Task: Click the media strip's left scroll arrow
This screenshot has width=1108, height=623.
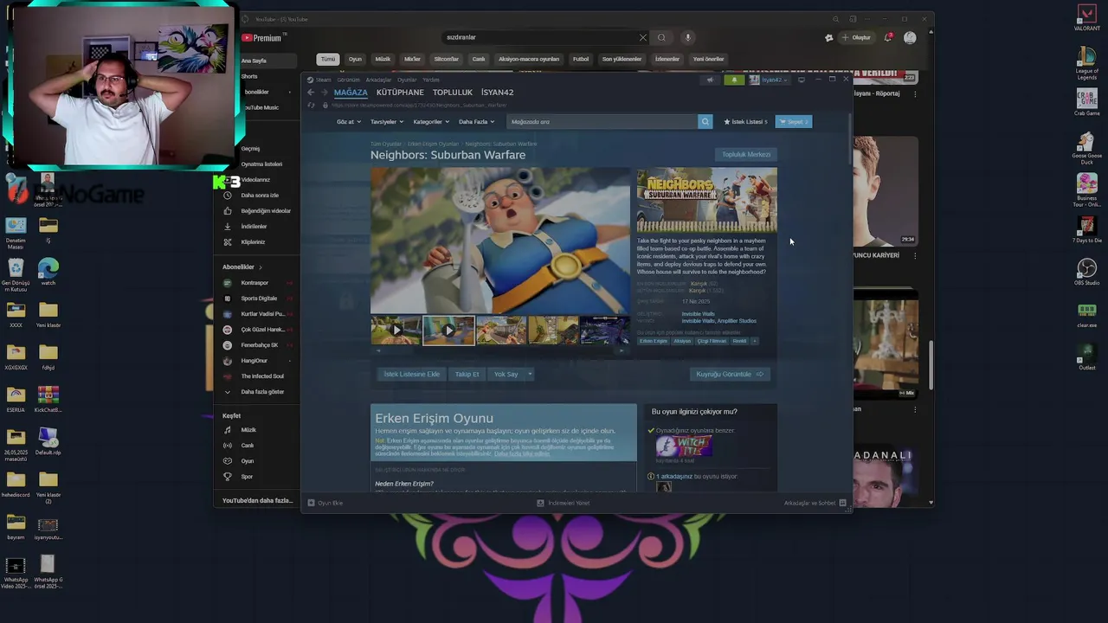Action: [x=378, y=350]
